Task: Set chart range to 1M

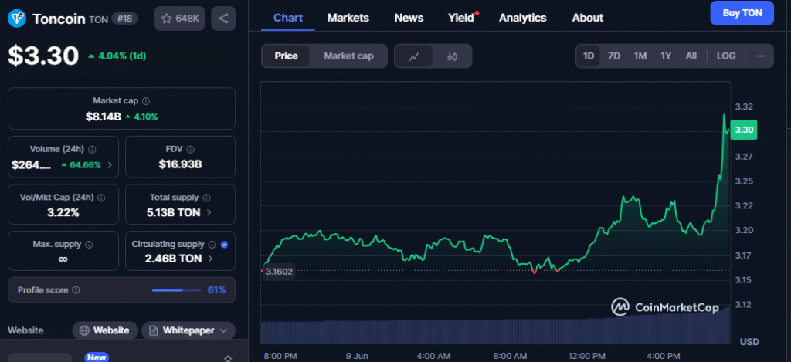Action: point(640,56)
